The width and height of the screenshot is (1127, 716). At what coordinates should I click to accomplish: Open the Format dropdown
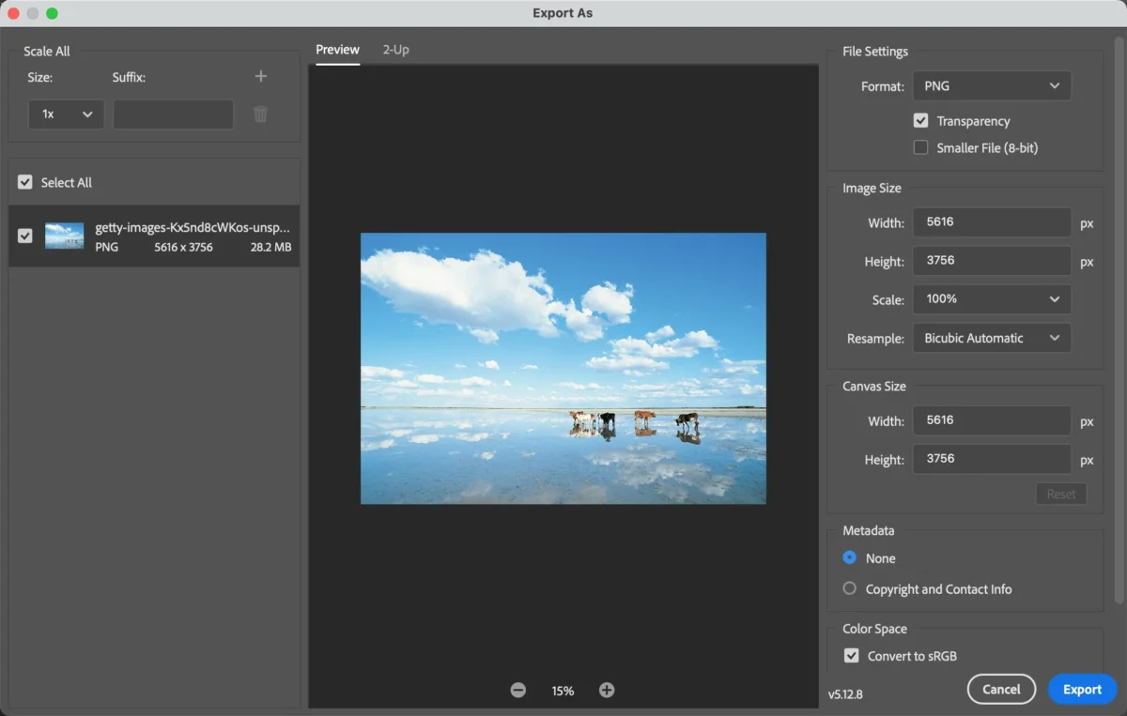(x=991, y=85)
